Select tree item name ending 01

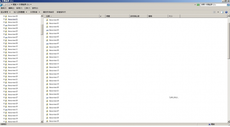[13, 19]
